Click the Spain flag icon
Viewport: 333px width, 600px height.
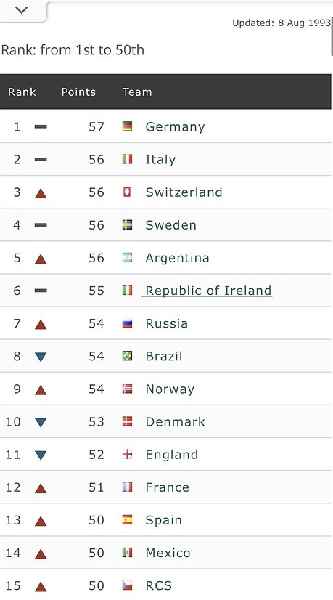click(x=127, y=519)
